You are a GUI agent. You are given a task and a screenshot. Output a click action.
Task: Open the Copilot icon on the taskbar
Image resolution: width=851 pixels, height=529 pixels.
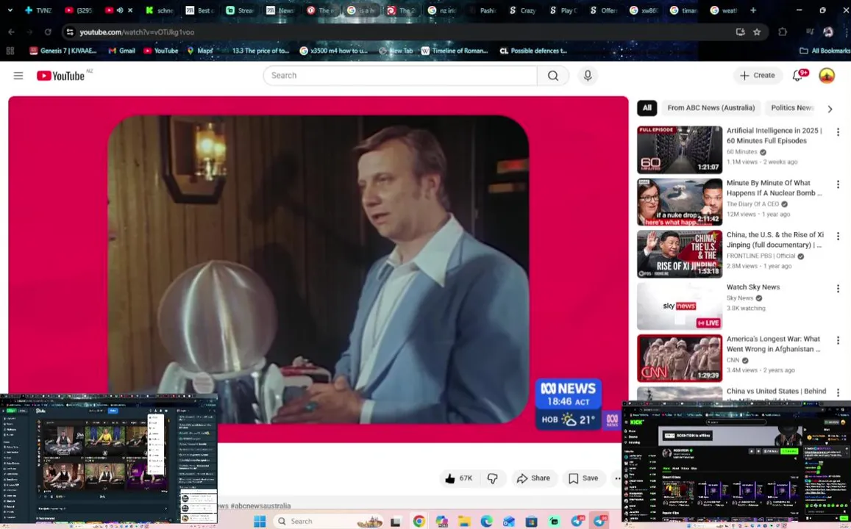(x=441, y=522)
